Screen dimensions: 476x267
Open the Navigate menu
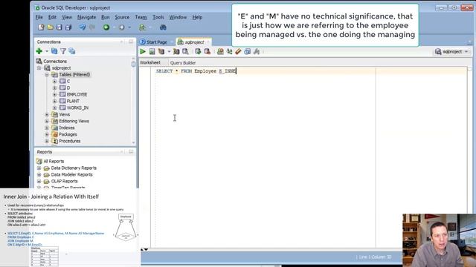click(x=86, y=17)
